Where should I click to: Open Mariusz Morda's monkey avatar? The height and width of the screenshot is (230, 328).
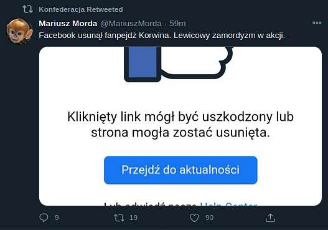click(19, 31)
